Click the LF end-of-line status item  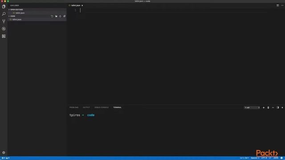pyautogui.click(x=270, y=158)
